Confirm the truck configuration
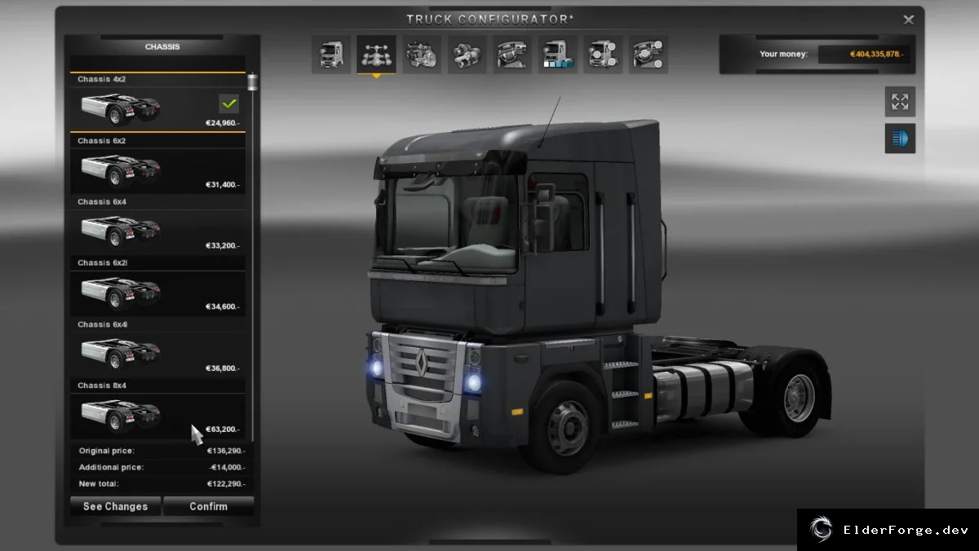This screenshot has width=979, height=551. 209,506
